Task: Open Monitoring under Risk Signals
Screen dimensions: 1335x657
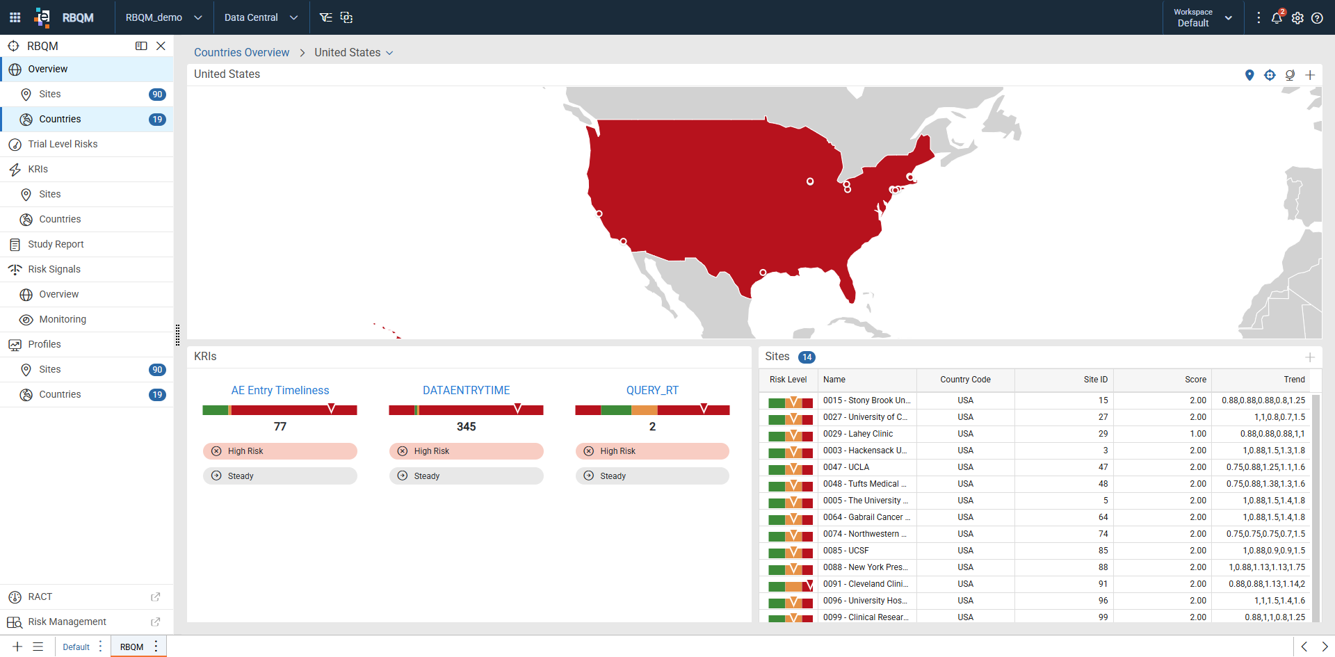Action: point(87,320)
